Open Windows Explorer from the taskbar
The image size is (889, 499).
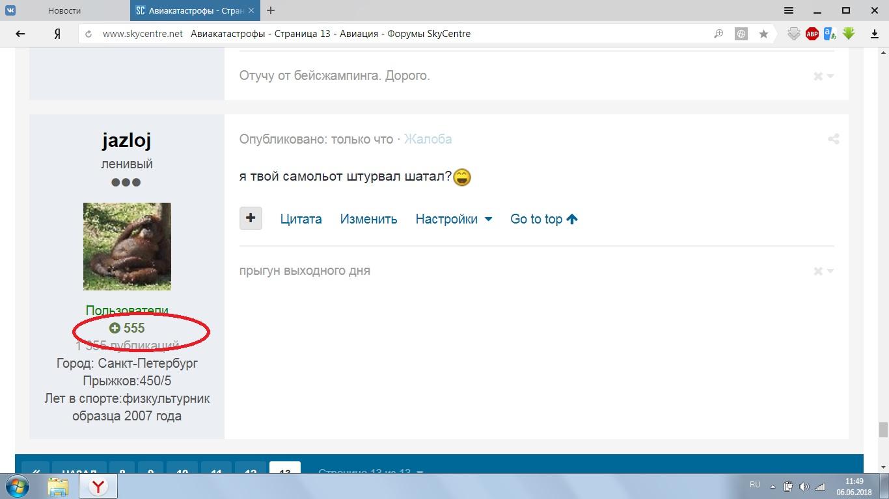pyautogui.click(x=57, y=486)
